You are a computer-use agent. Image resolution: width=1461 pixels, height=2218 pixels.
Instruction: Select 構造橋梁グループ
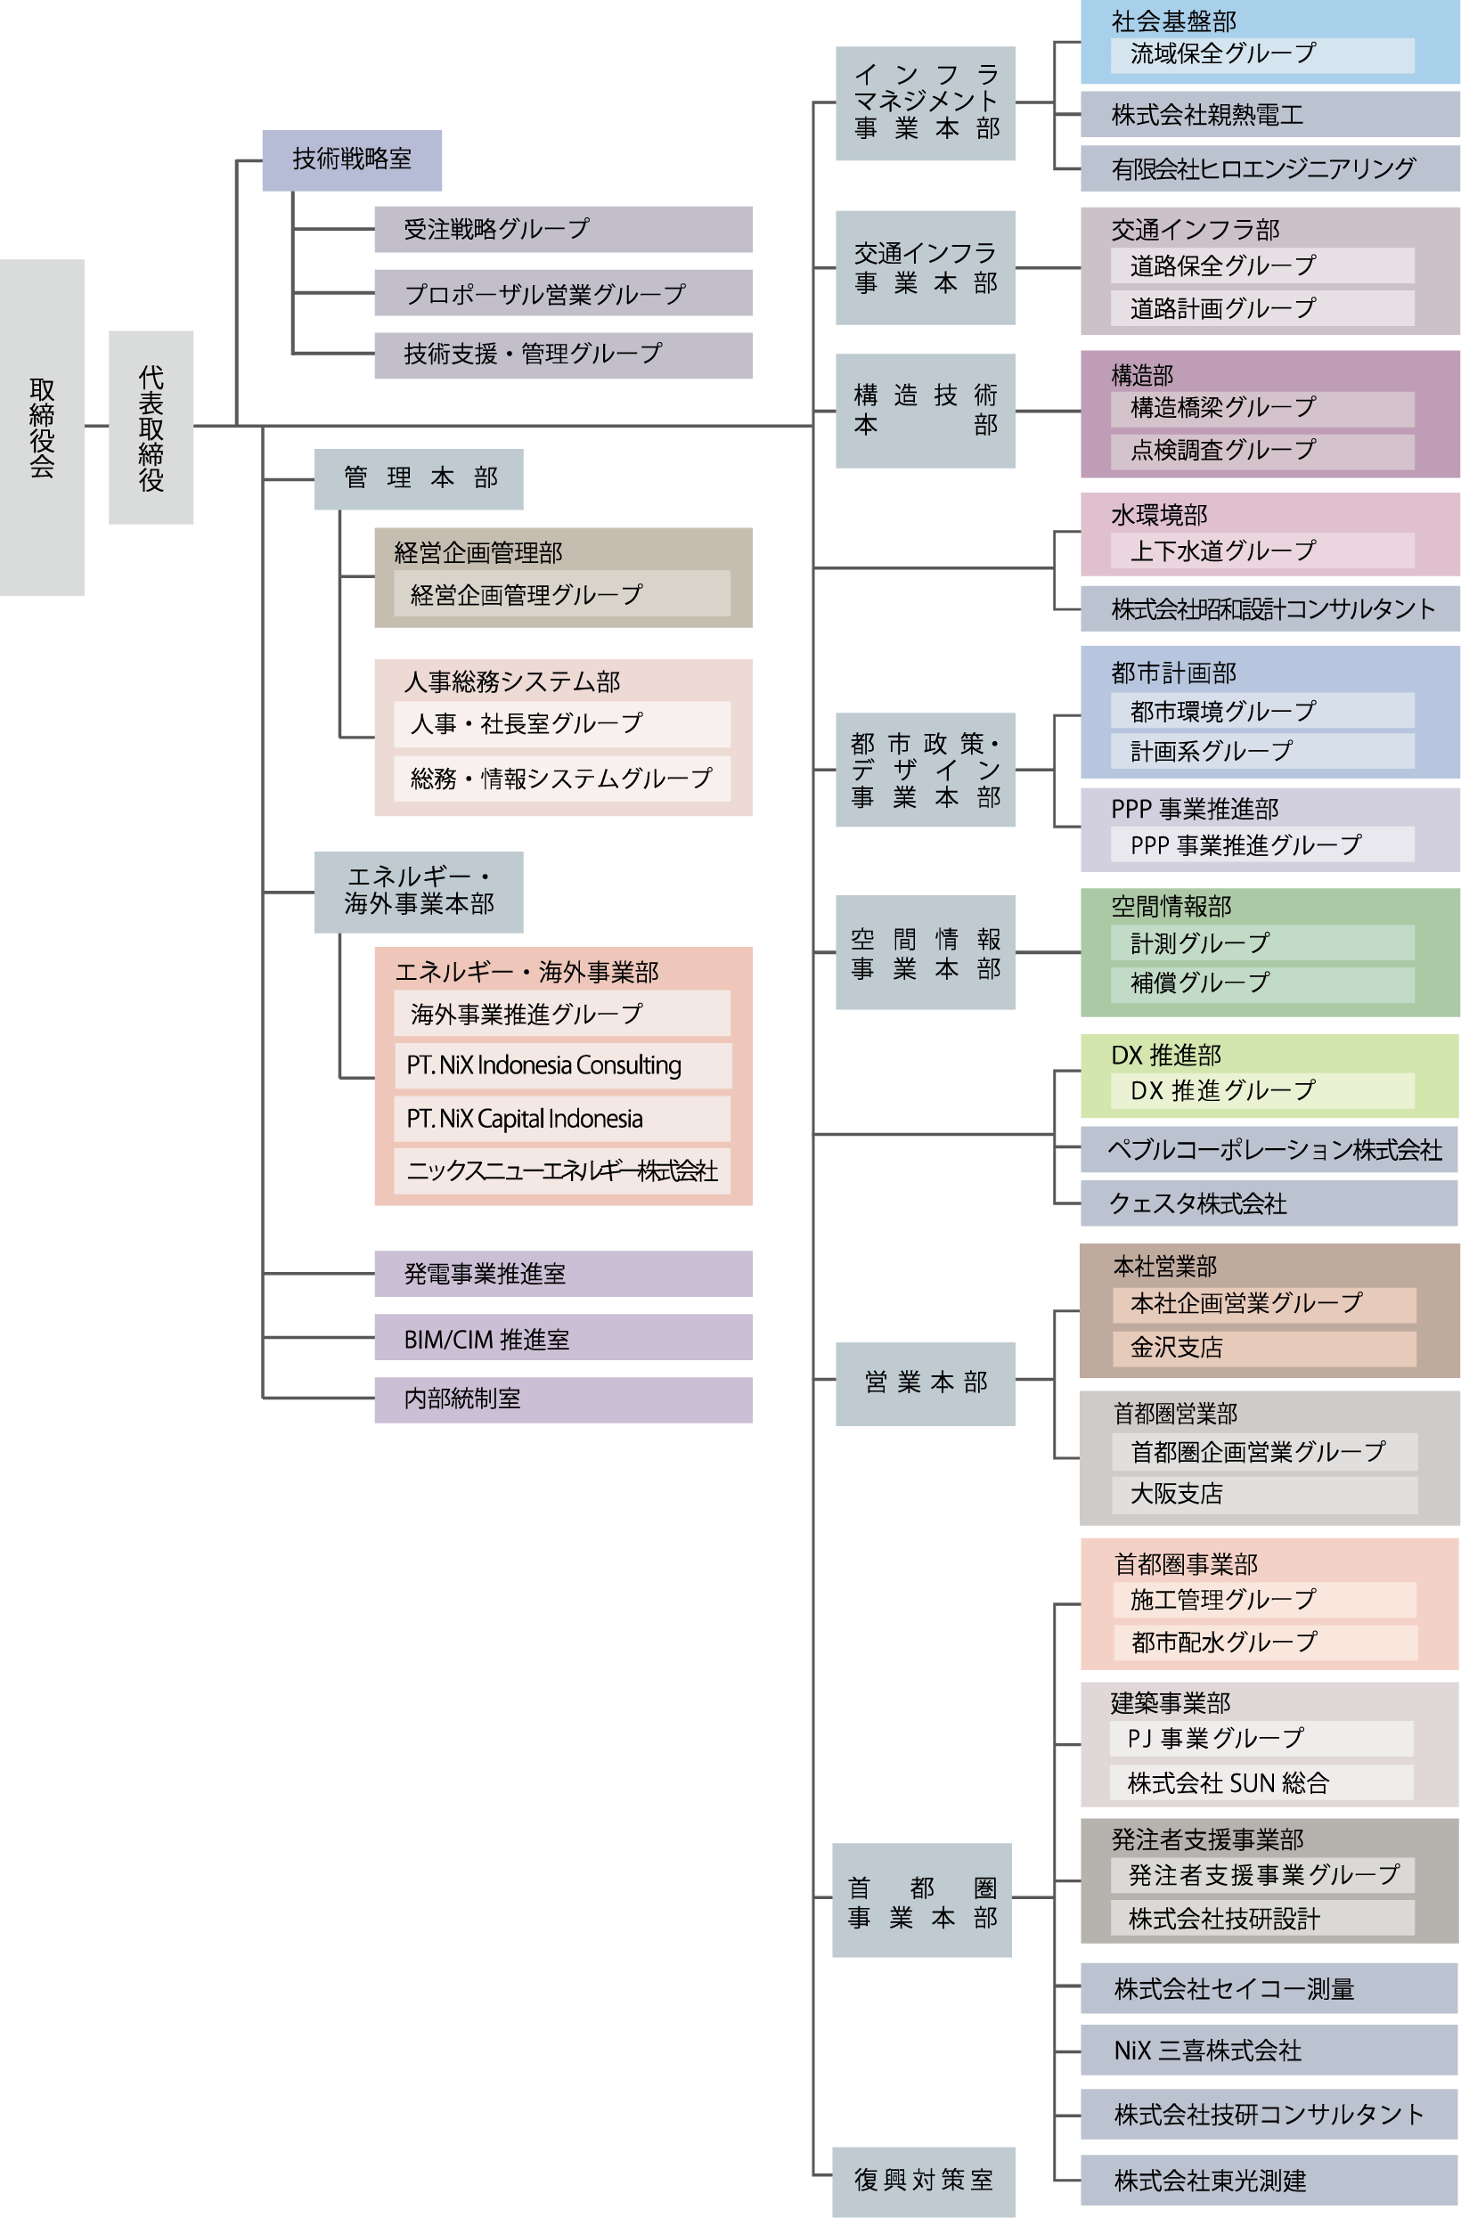1262,409
